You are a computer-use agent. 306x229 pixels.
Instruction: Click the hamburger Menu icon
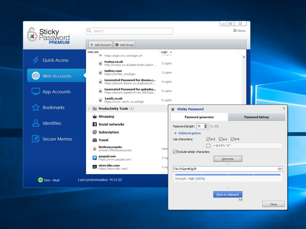(x=235, y=31)
